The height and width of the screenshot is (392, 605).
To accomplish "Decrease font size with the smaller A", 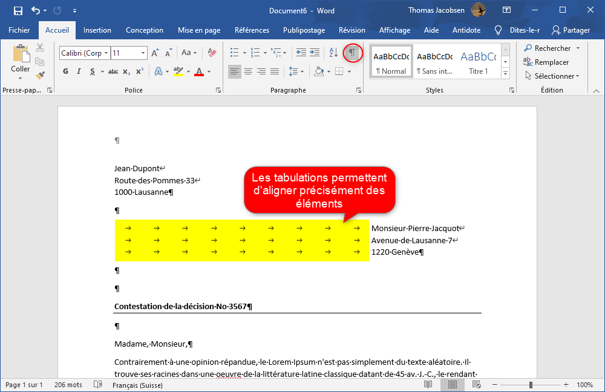I will tap(169, 53).
